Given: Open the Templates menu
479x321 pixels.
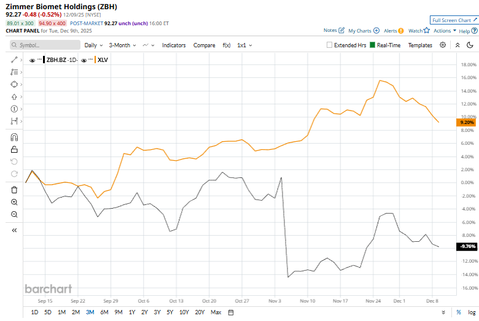Looking at the screenshot, I should pyautogui.click(x=420, y=45).
